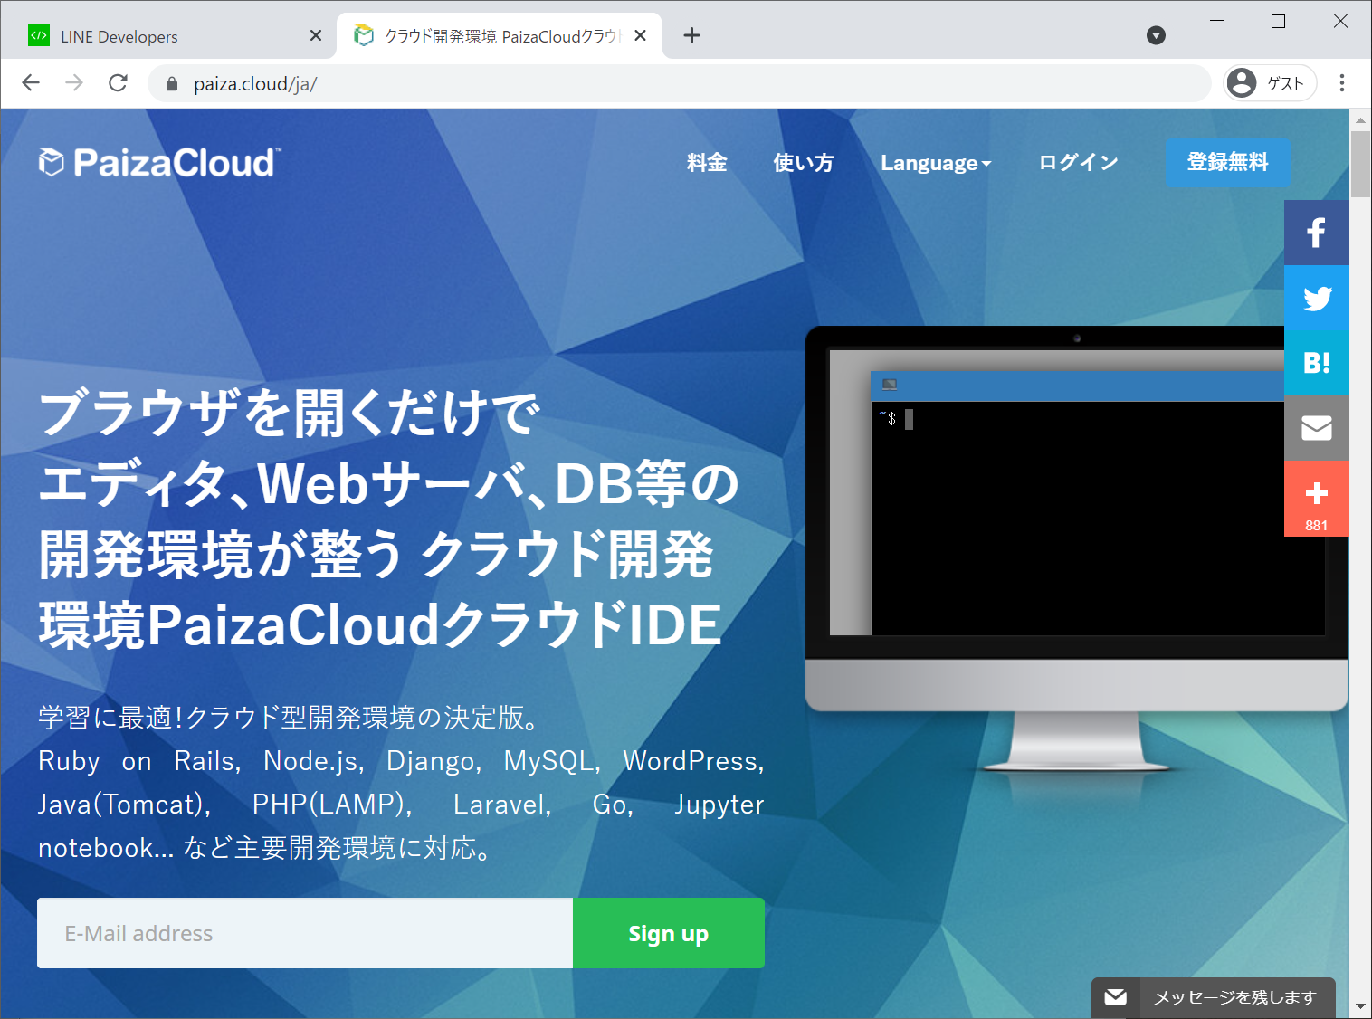Screen dimensions: 1372x1019
Task: Open the 料金 pricing page
Action: tap(707, 163)
